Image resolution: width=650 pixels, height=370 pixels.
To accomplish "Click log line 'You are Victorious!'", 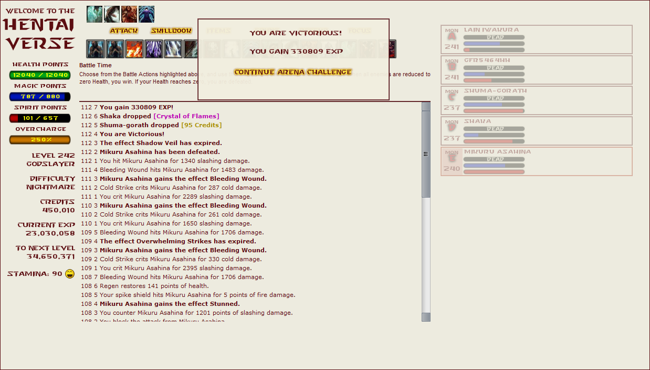I will point(132,134).
